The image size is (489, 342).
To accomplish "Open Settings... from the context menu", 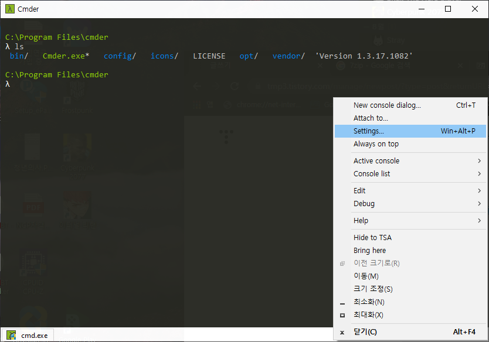I will [410, 131].
